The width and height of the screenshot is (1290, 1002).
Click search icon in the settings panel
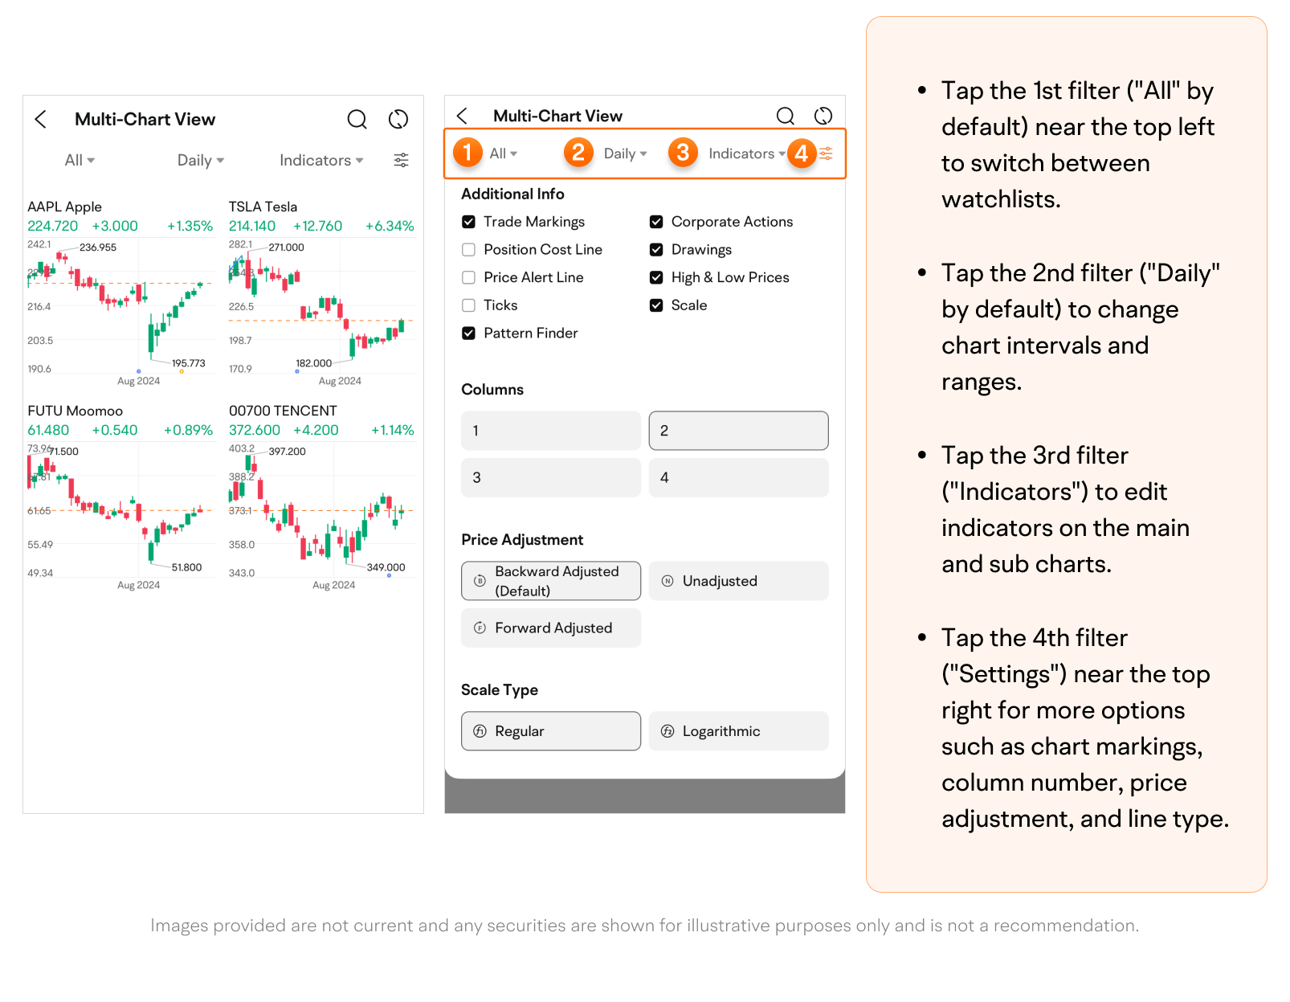coord(785,117)
